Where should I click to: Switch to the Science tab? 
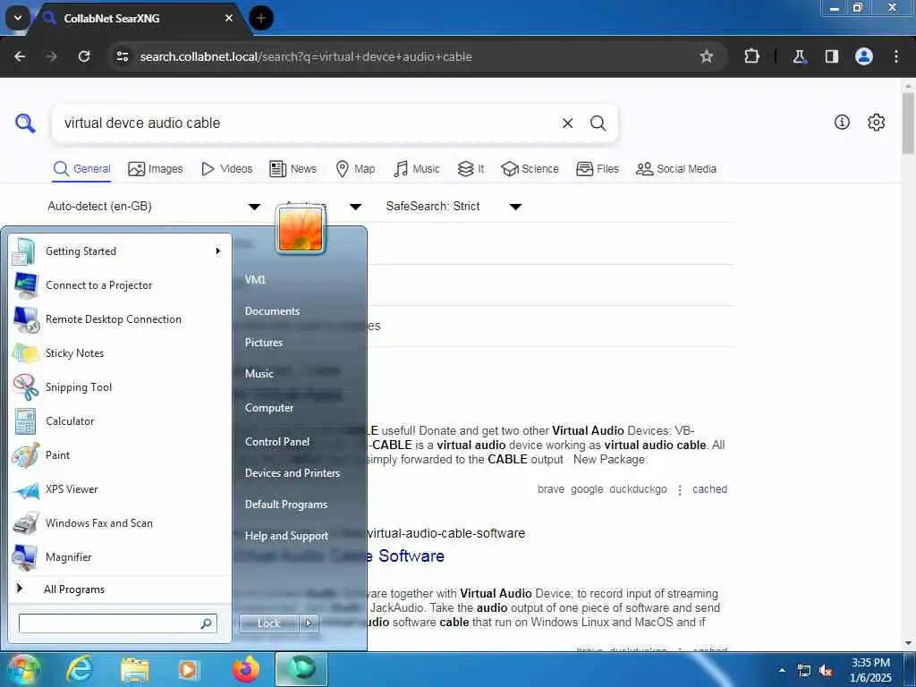point(530,169)
